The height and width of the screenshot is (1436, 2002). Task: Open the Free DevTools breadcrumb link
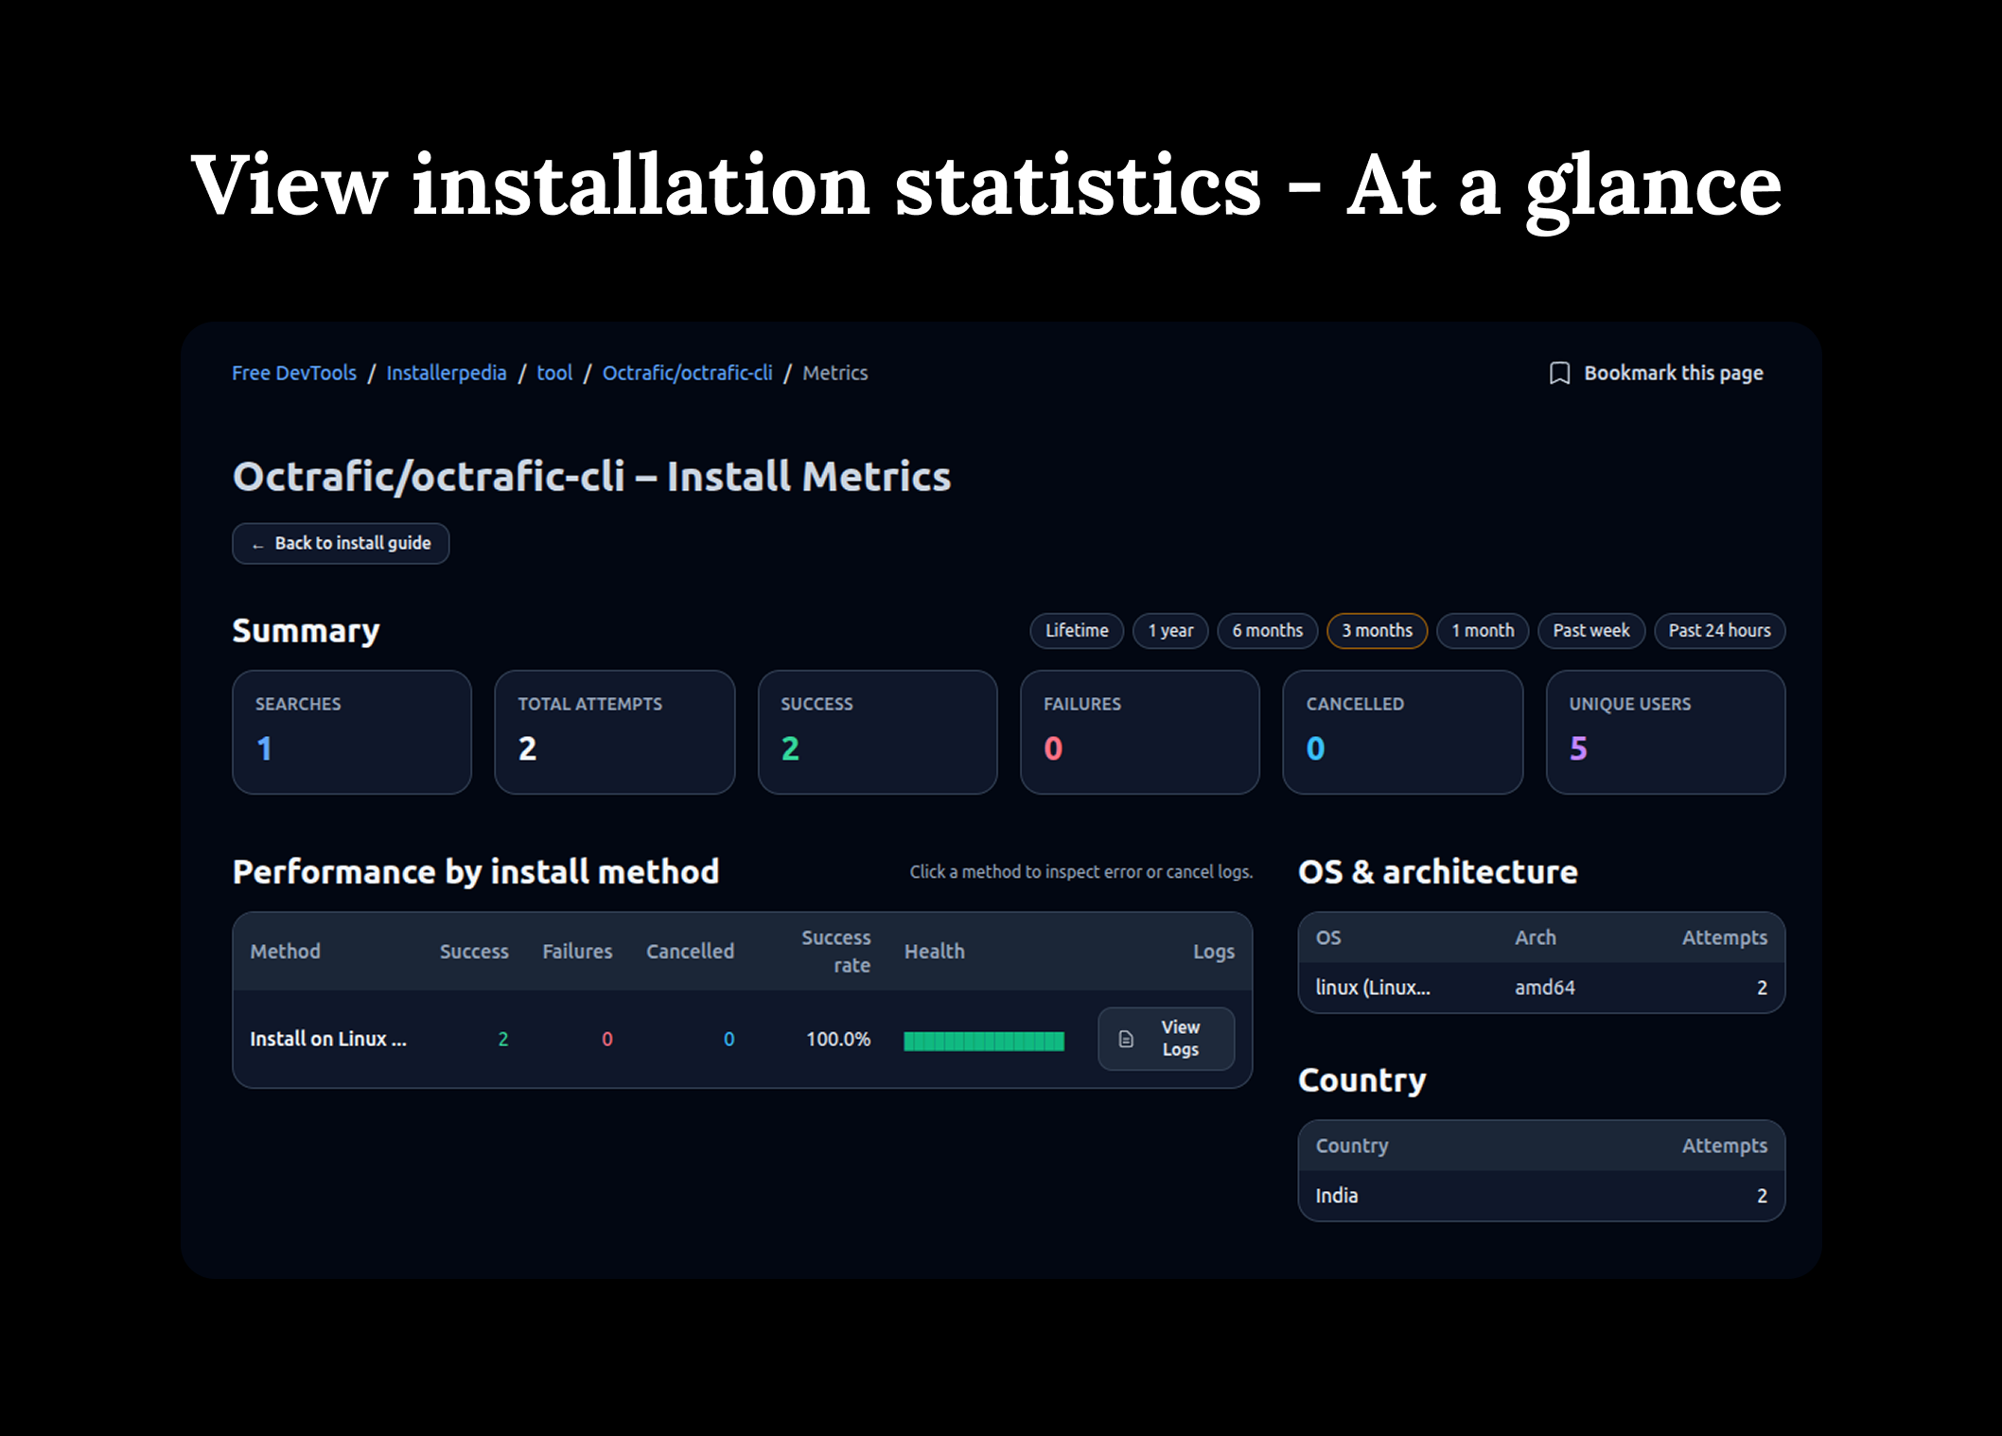[294, 373]
